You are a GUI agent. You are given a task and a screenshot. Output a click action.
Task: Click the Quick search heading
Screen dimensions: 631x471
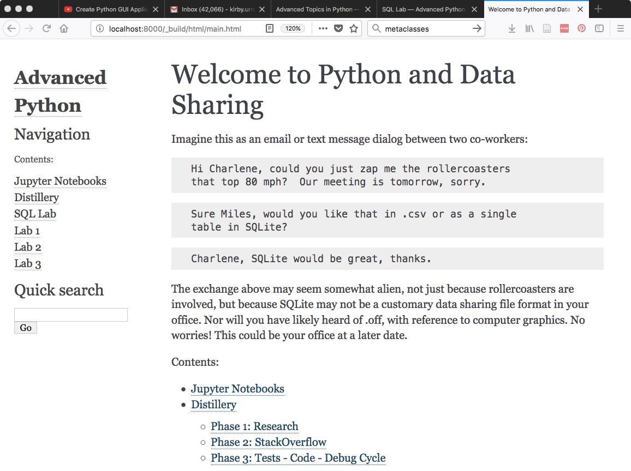pos(59,290)
